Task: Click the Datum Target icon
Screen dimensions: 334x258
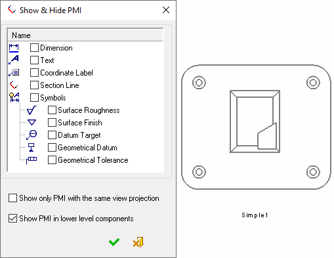Action: pos(31,135)
